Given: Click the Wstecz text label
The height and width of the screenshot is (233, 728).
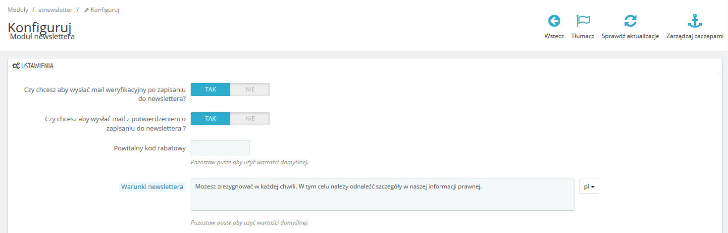Looking at the screenshot, I should [x=554, y=36].
